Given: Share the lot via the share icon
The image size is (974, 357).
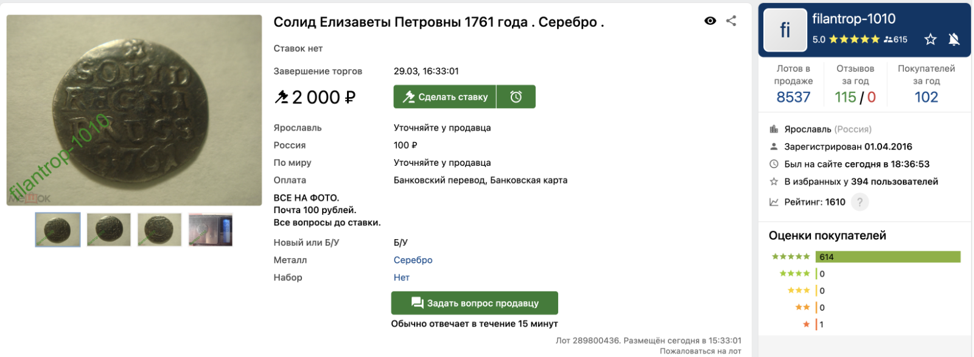Looking at the screenshot, I should tap(731, 21).
